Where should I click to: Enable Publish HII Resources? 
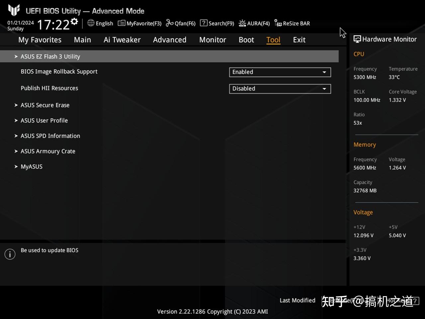click(x=279, y=89)
